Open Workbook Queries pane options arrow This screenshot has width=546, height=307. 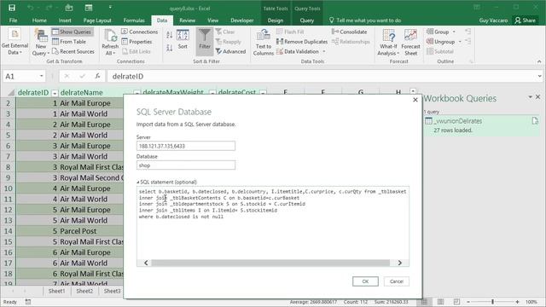click(x=530, y=96)
